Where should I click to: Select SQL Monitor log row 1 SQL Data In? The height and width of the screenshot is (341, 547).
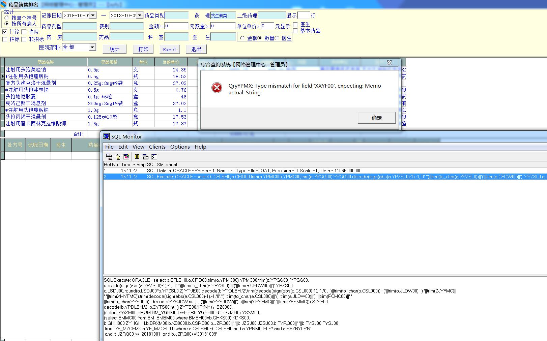tap(325, 170)
